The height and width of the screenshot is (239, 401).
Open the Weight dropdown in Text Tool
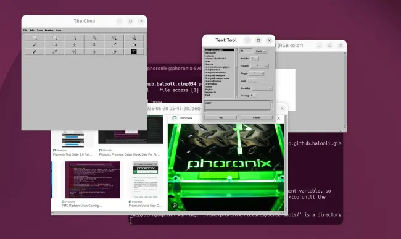coord(257,73)
